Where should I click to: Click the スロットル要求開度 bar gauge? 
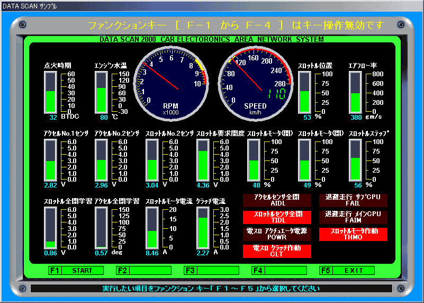203,160
